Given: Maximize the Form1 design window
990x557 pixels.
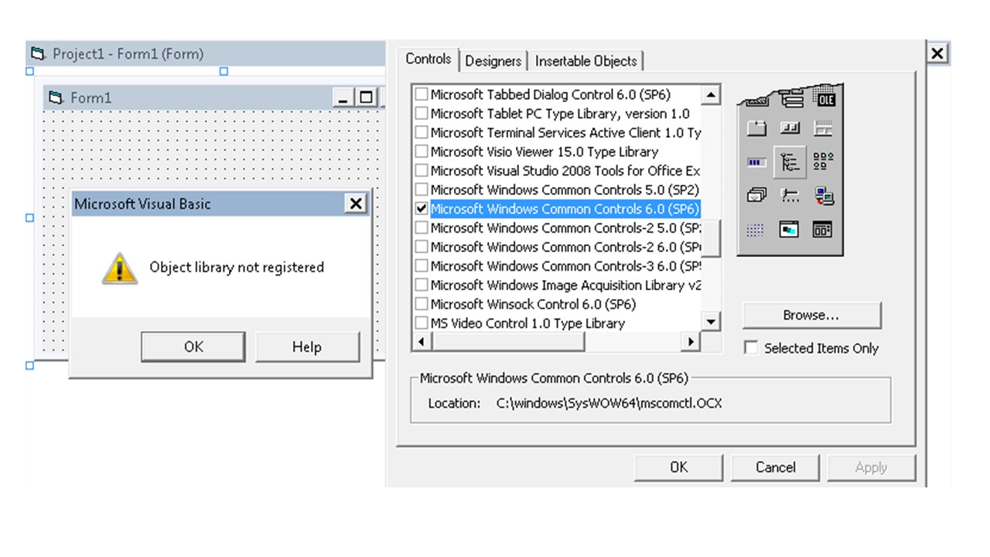Looking at the screenshot, I should pyautogui.click(x=366, y=97).
